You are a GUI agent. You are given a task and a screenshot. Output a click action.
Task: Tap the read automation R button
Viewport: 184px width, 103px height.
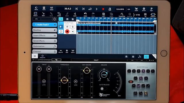pos(126,57)
